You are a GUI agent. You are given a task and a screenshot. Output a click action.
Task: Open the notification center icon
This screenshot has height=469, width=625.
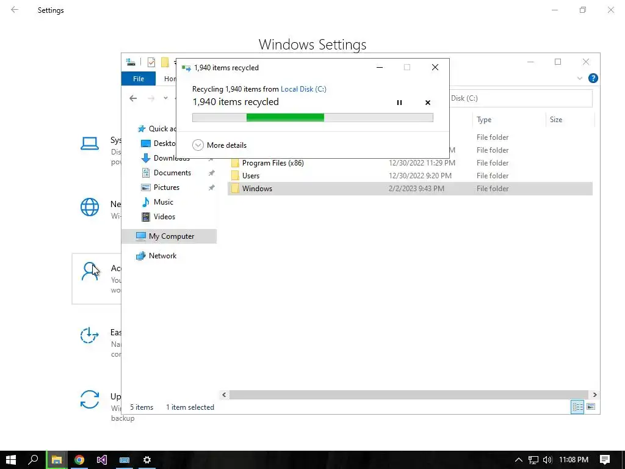click(x=605, y=460)
